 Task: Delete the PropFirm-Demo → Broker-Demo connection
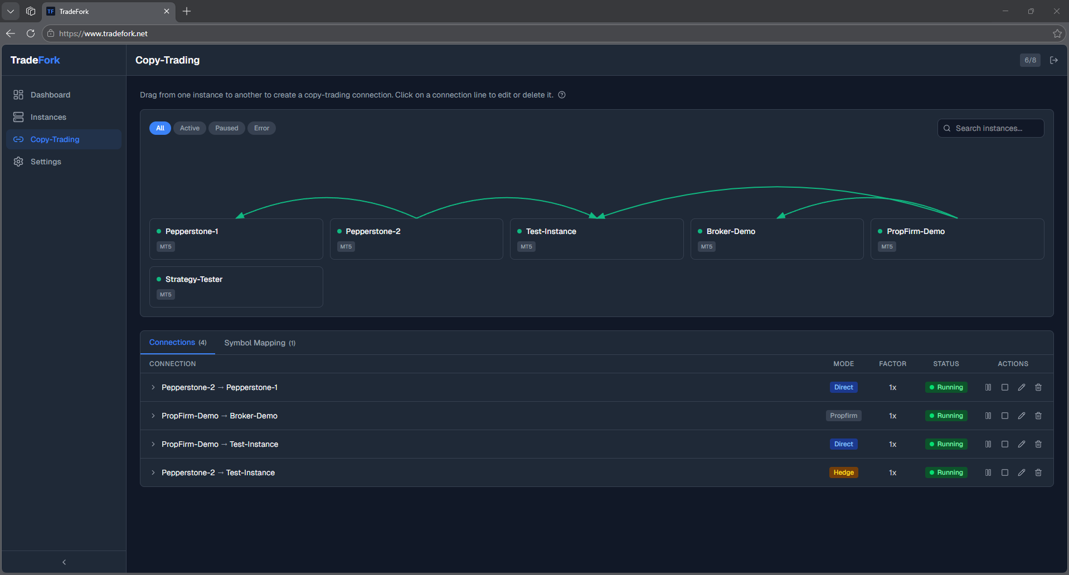point(1038,416)
